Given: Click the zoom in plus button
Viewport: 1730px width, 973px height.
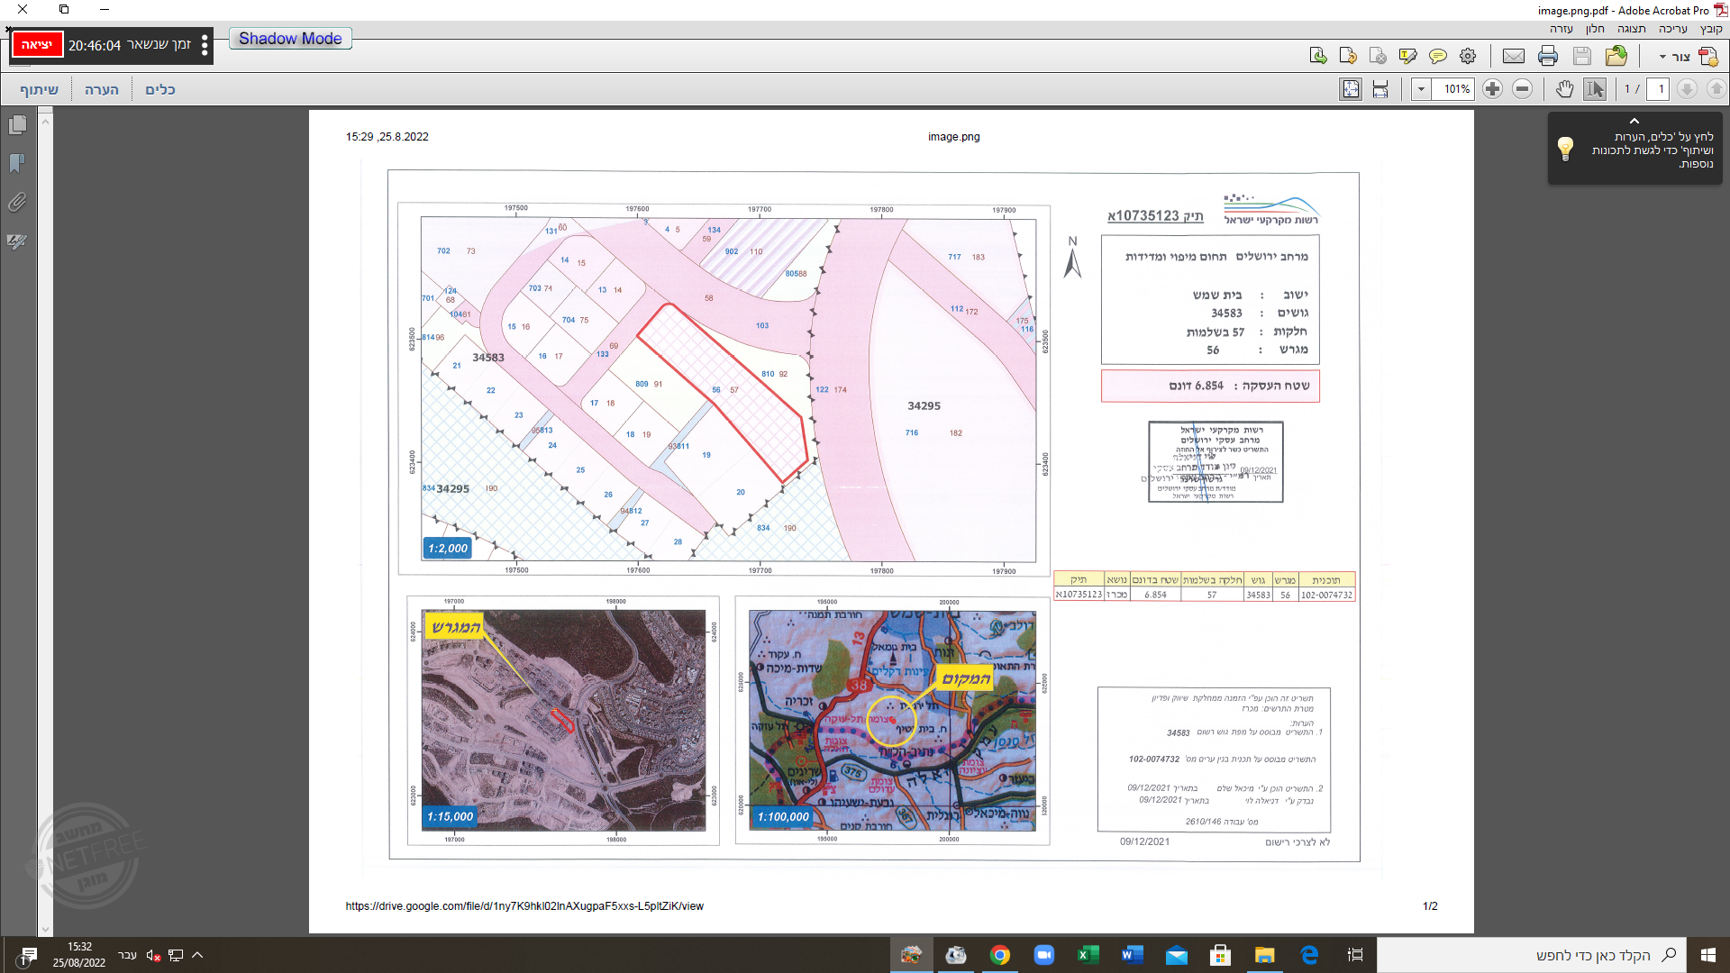Looking at the screenshot, I should (1492, 89).
